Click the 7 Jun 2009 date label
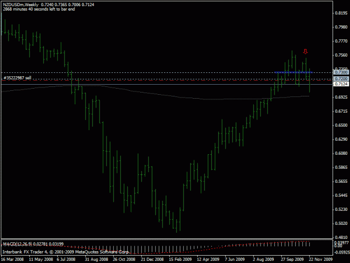This screenshot has width=350, height=263. [235, 259]
